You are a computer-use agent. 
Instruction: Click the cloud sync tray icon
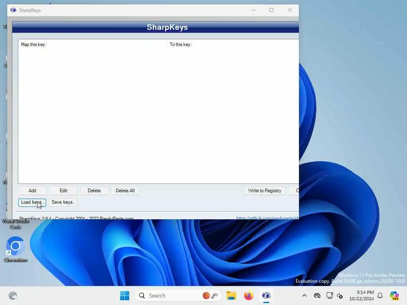click(x=317, y=295)
